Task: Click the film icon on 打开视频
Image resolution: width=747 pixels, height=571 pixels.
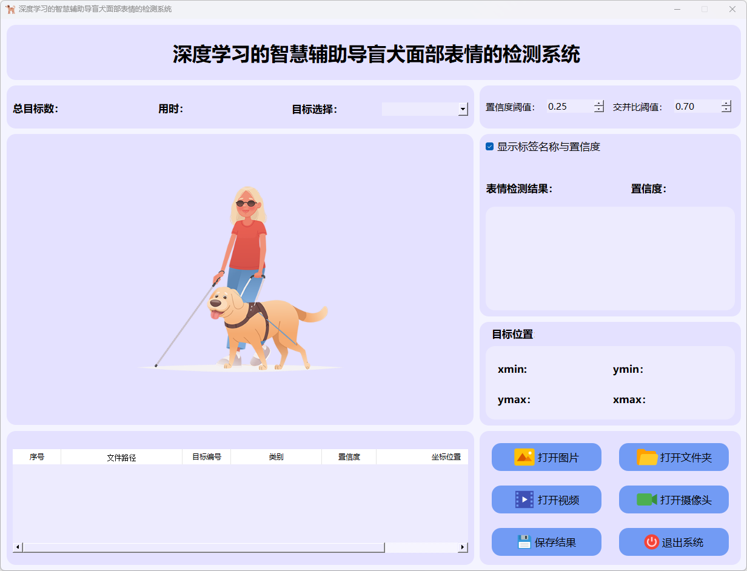Action: (x=524, y=499)
